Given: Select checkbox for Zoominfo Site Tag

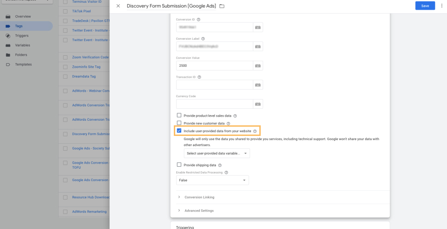Looking at the screenshot, I should [65, 67].
